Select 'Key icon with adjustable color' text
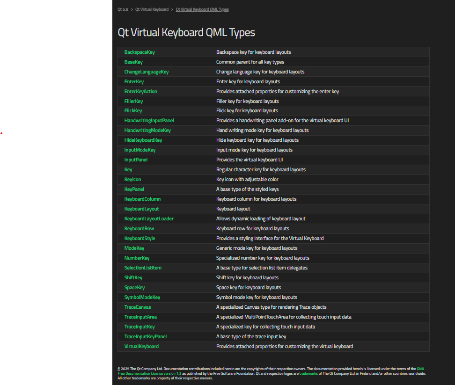 click(x=247, y=180)
